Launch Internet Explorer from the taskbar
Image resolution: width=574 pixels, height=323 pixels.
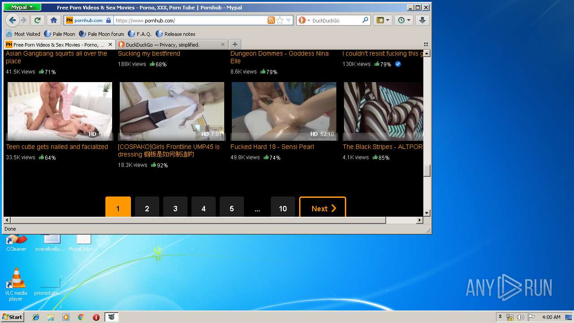coord(36,317)
